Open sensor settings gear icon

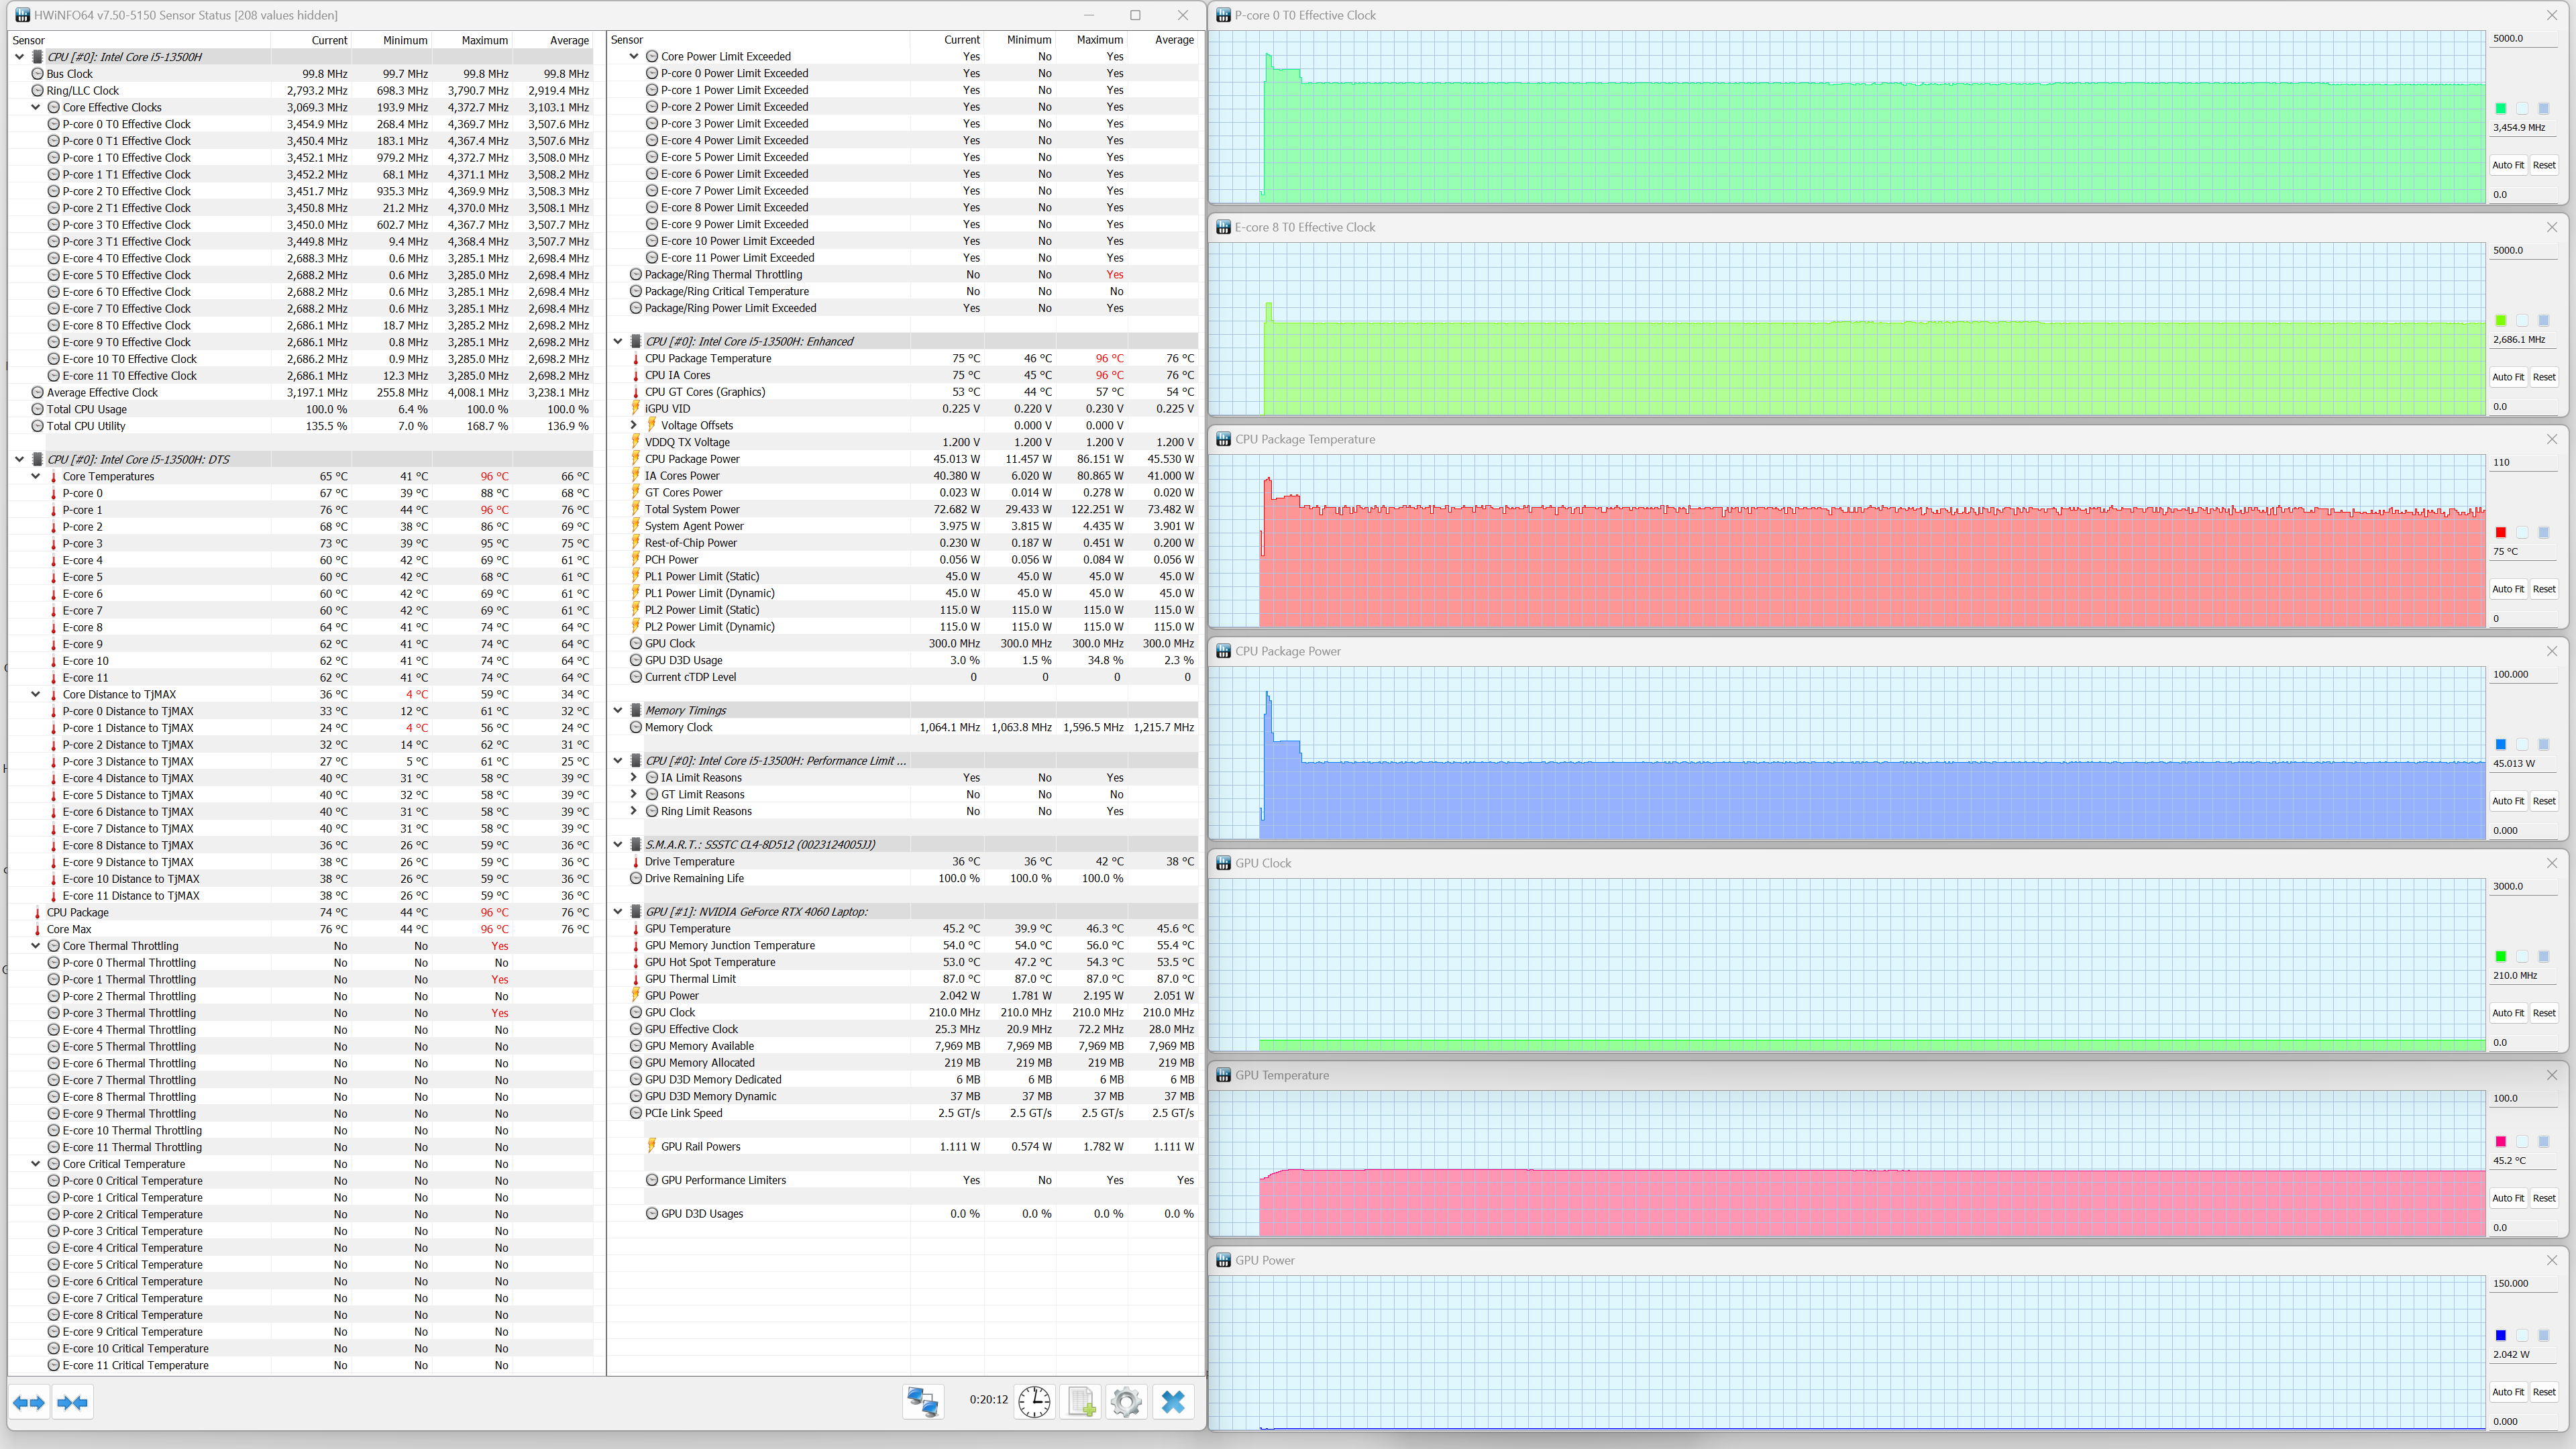pos(1126,1402)
